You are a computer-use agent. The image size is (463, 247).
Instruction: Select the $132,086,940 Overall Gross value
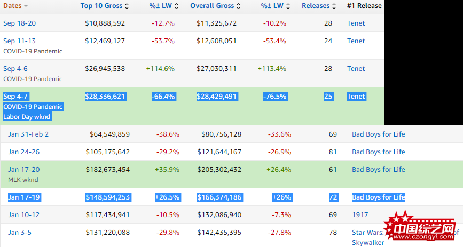pos(219,215)
